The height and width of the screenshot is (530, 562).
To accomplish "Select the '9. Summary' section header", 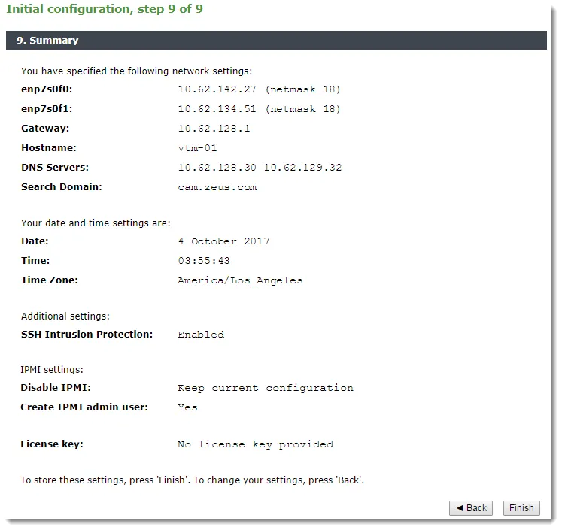I will tap(276, 40).
